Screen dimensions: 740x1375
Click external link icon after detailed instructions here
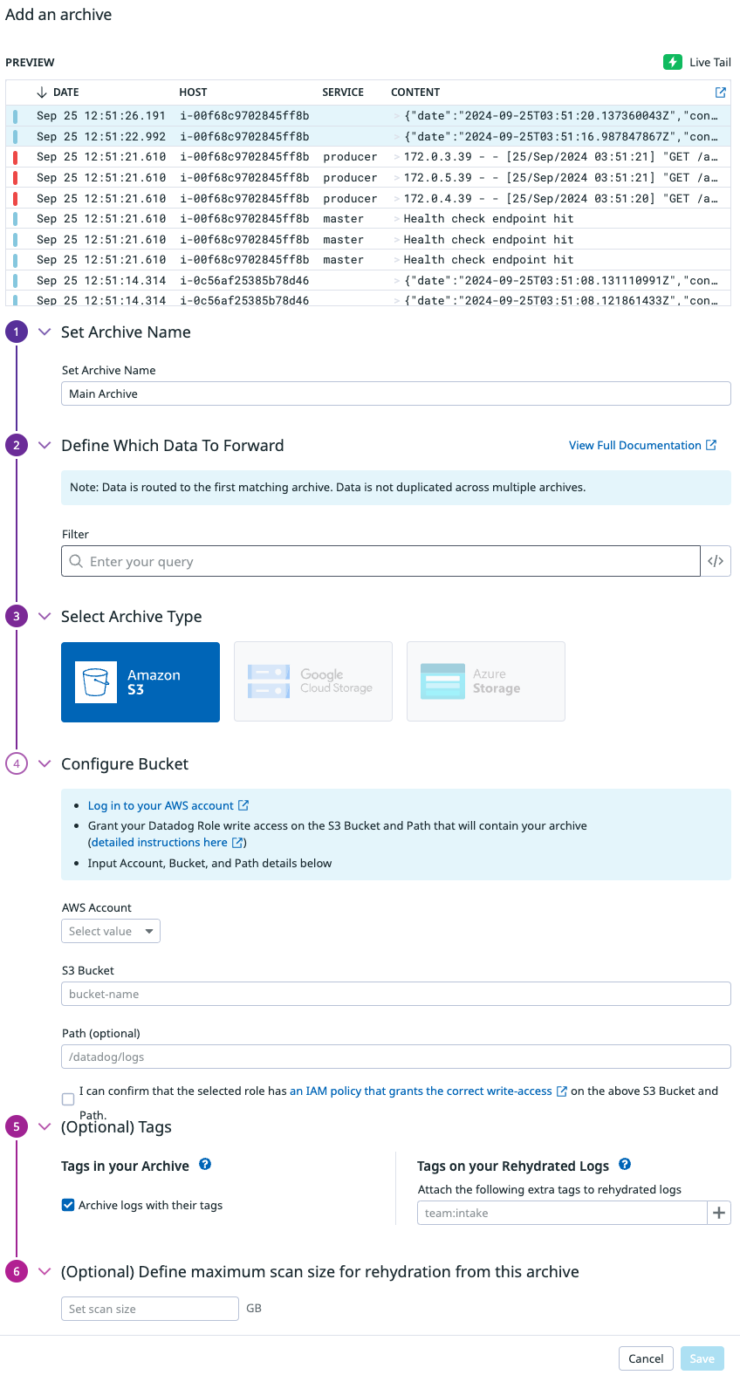coord(236,843)
